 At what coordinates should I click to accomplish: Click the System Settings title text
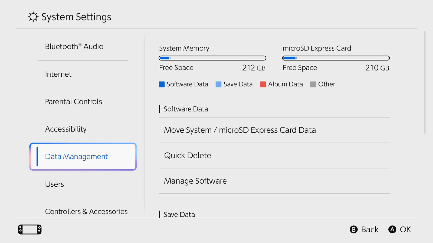tap(76, 17)
